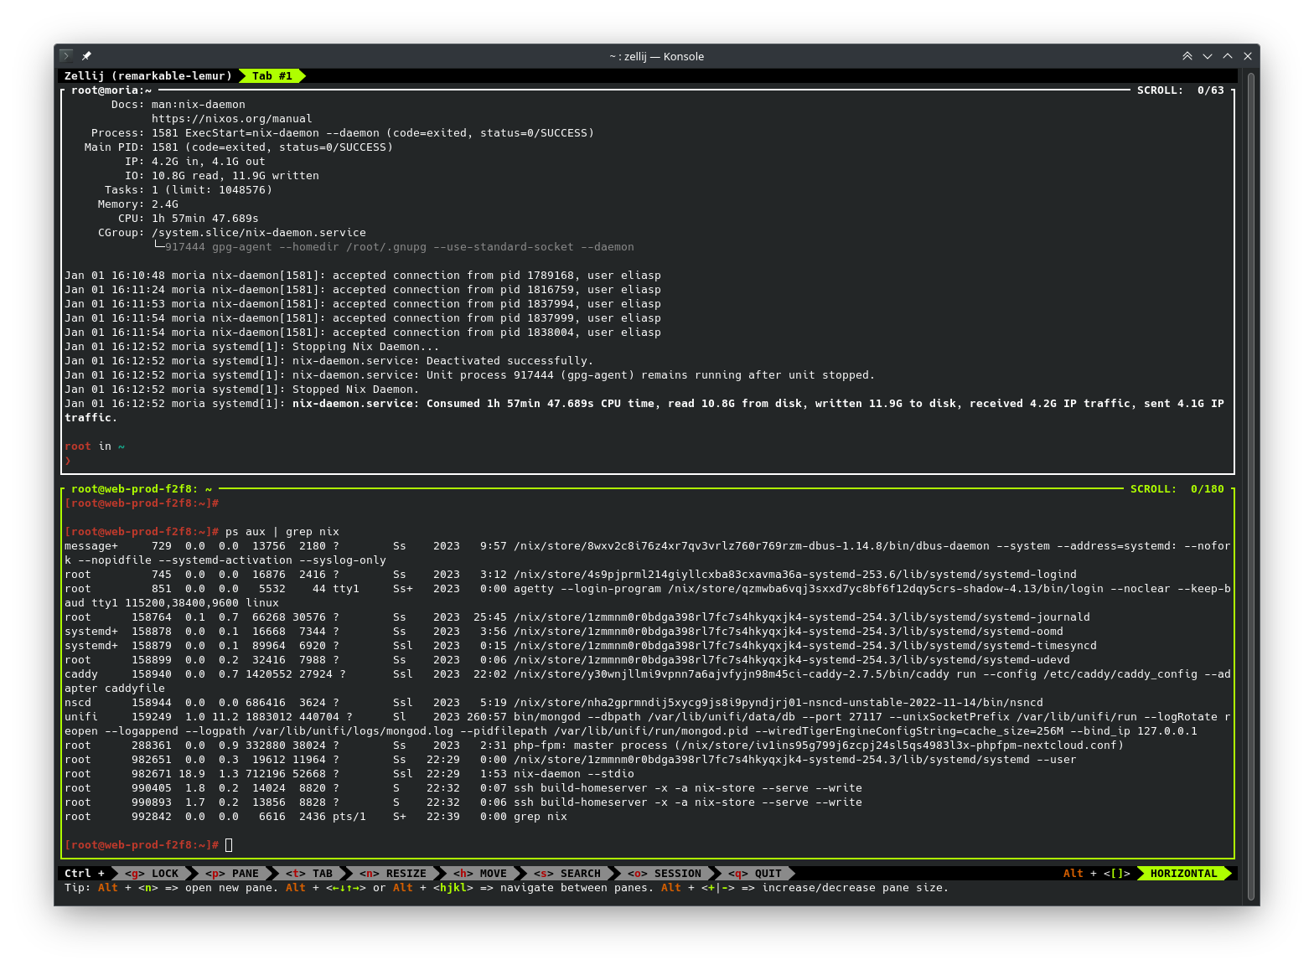The height and width of the screenshot is (970, 1314).
Task: Click the https://nixos.org/manual link
Action: click(x=232, y=119)
